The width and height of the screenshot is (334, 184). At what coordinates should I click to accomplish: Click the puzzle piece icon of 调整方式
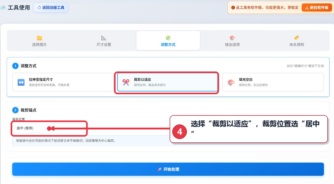[x=168, y=38]
